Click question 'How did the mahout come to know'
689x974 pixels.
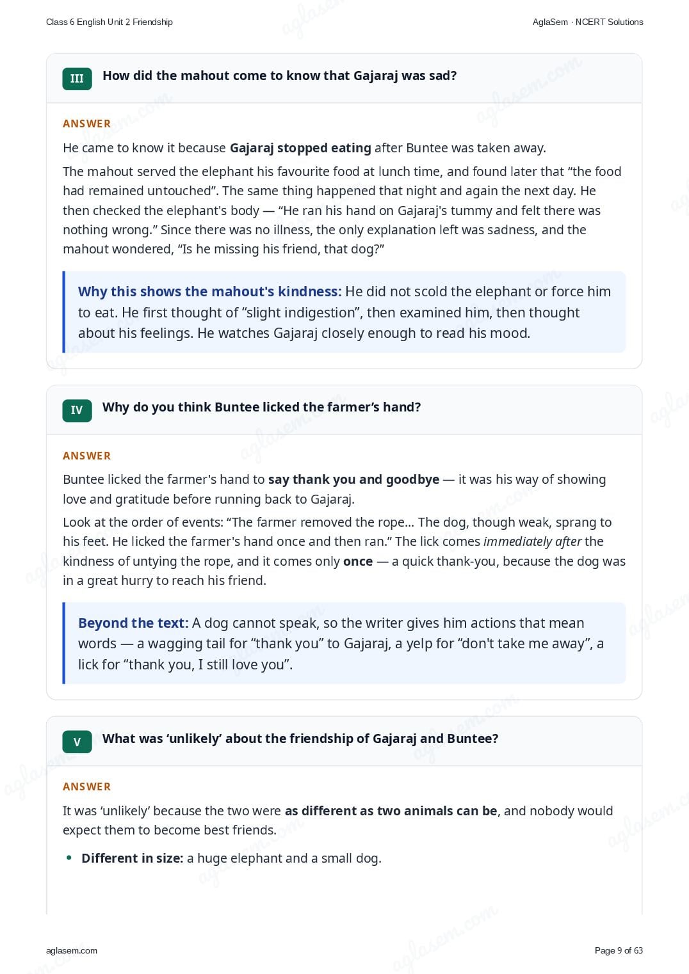pos(280,76)
